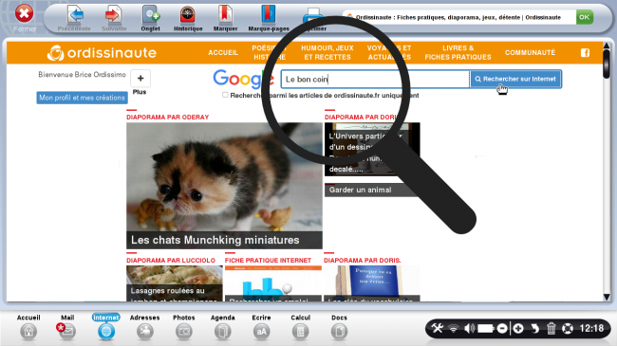Open Mon profil et mes créations
The height and width of the screenshot is (346, 617).
(x=82, y=98)
